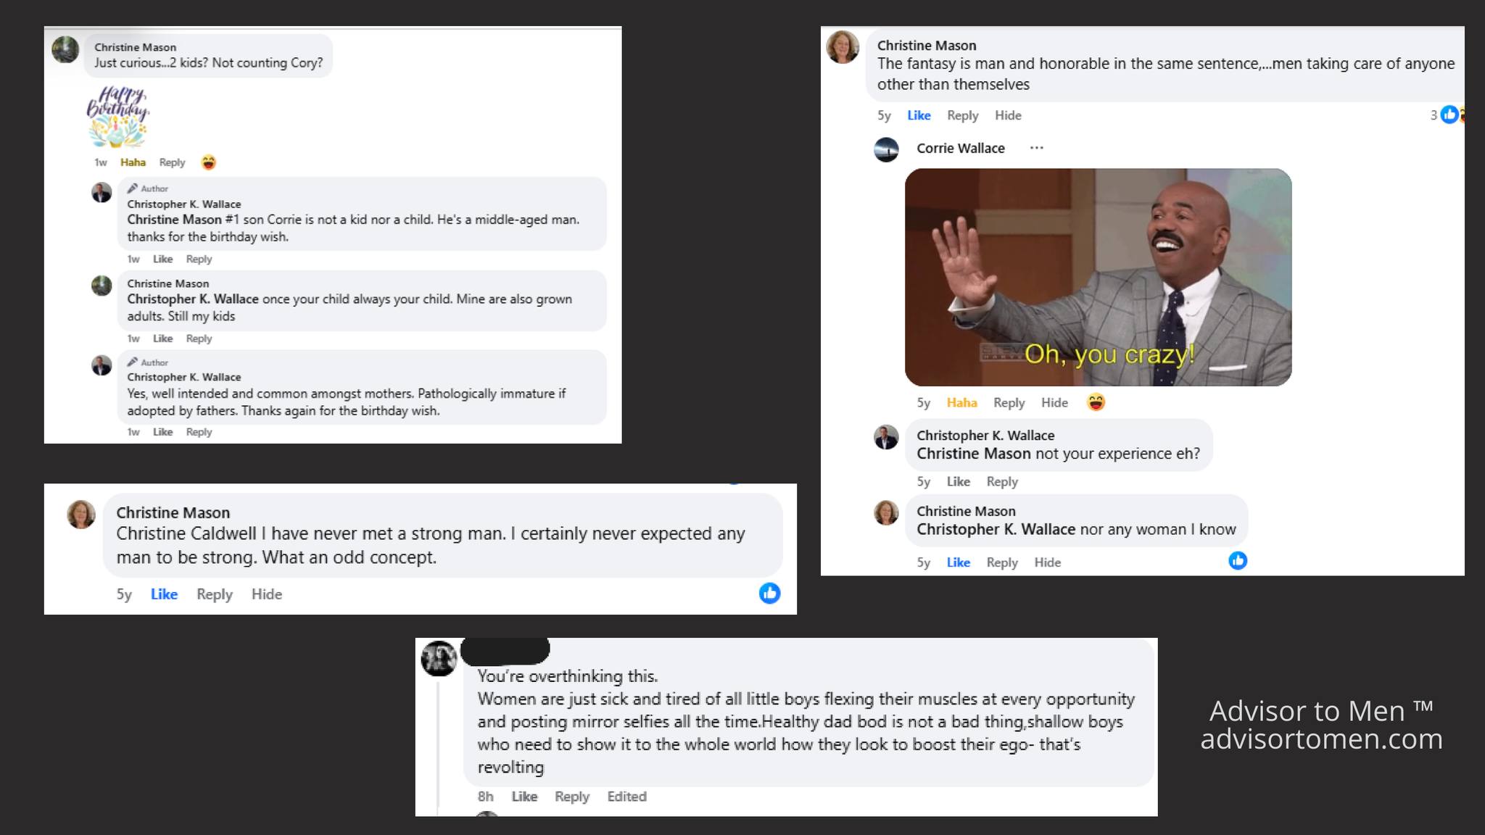Click the blue thumbs-up icon on the strong man comment
This screenshot has height=835, width=1485.
[769, 594]
